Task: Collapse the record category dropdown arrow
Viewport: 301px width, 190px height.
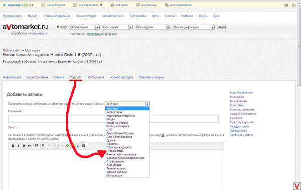Action: (147, 104)
